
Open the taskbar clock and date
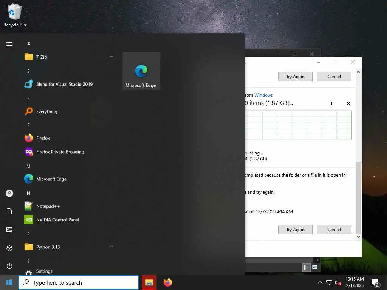[354, 282]
